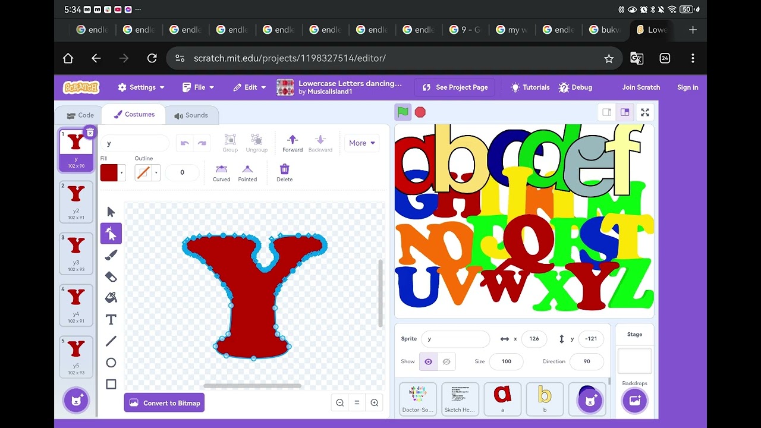Image resolution: width=761 pixels, height=428 pixels.
Task: Click the sprite y position field
Action: [x=591, y=339]
